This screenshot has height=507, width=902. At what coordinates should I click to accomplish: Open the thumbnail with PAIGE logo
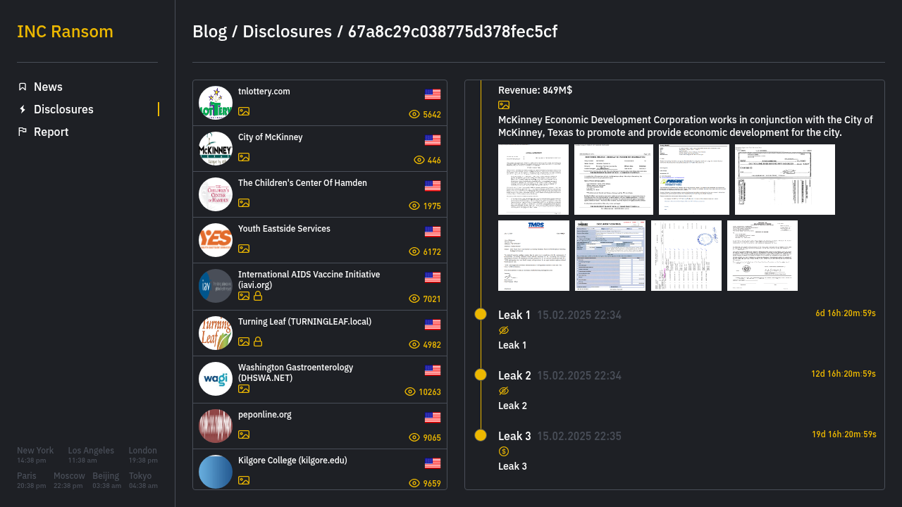click(x=694, y=180)
